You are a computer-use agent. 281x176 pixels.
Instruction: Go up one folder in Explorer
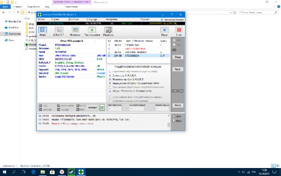pos(18,12)
